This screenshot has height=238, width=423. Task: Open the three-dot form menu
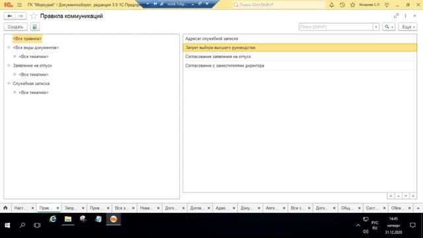tap(405, 16)
